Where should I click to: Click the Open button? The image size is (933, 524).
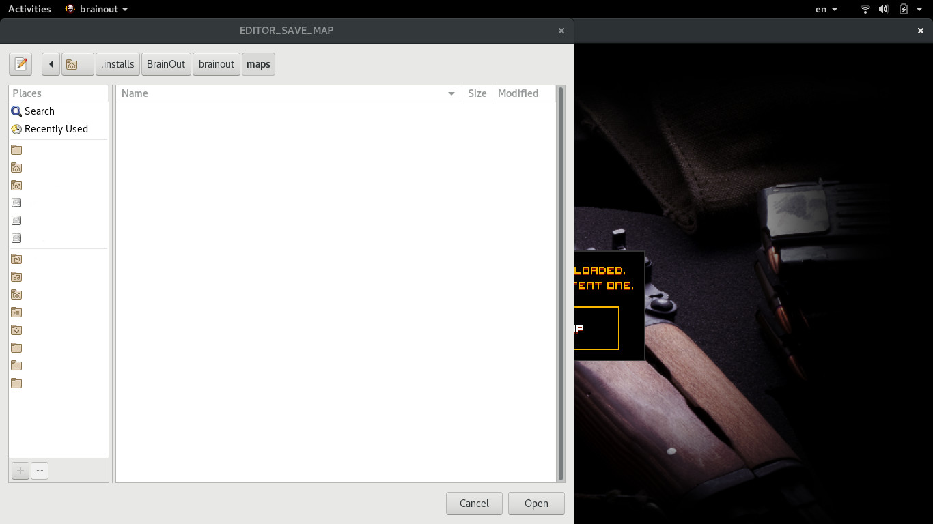tap(536, 504)
